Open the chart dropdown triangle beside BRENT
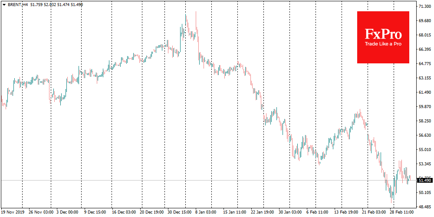The height and width of the screenshot is (217, 434). point(4,4)
